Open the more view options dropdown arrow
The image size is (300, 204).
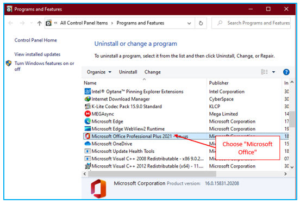[x=273, y=72]
